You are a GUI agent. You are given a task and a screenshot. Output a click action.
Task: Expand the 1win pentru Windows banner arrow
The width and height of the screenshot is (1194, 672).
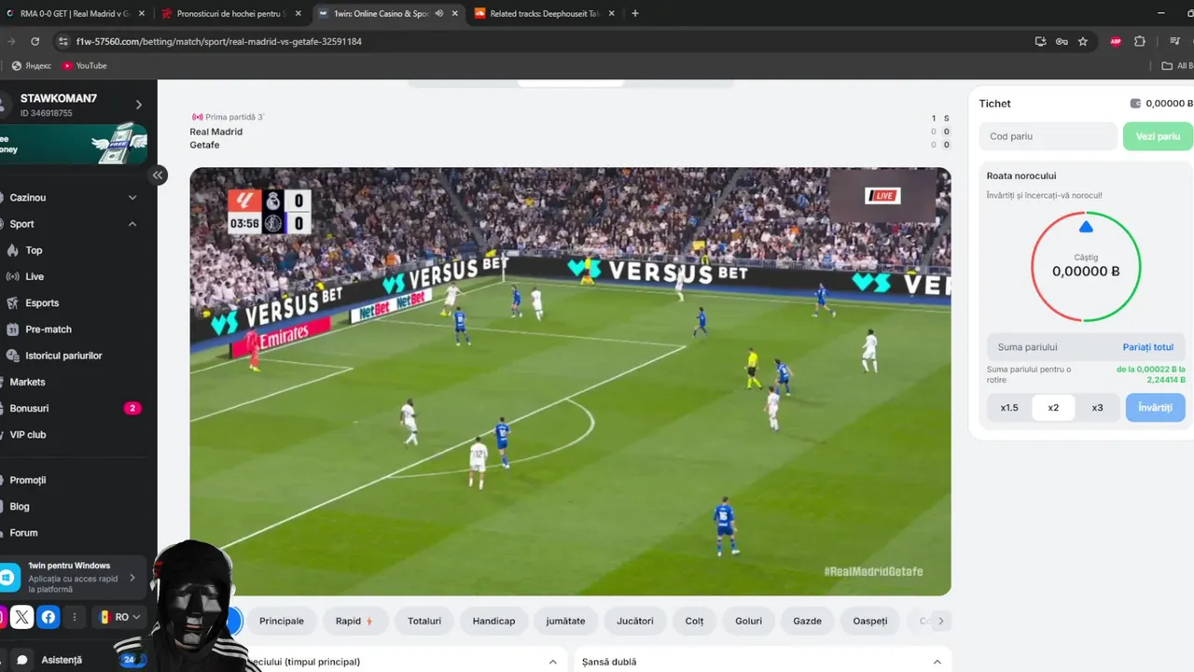coord(132,578)
